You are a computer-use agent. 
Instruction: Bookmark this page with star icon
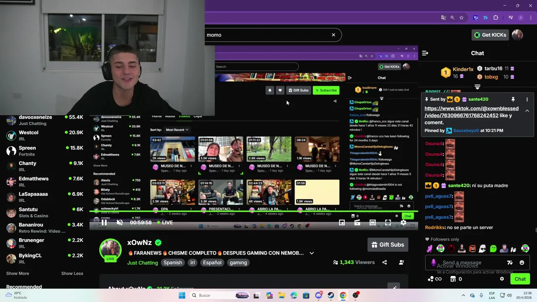[461, 18]
